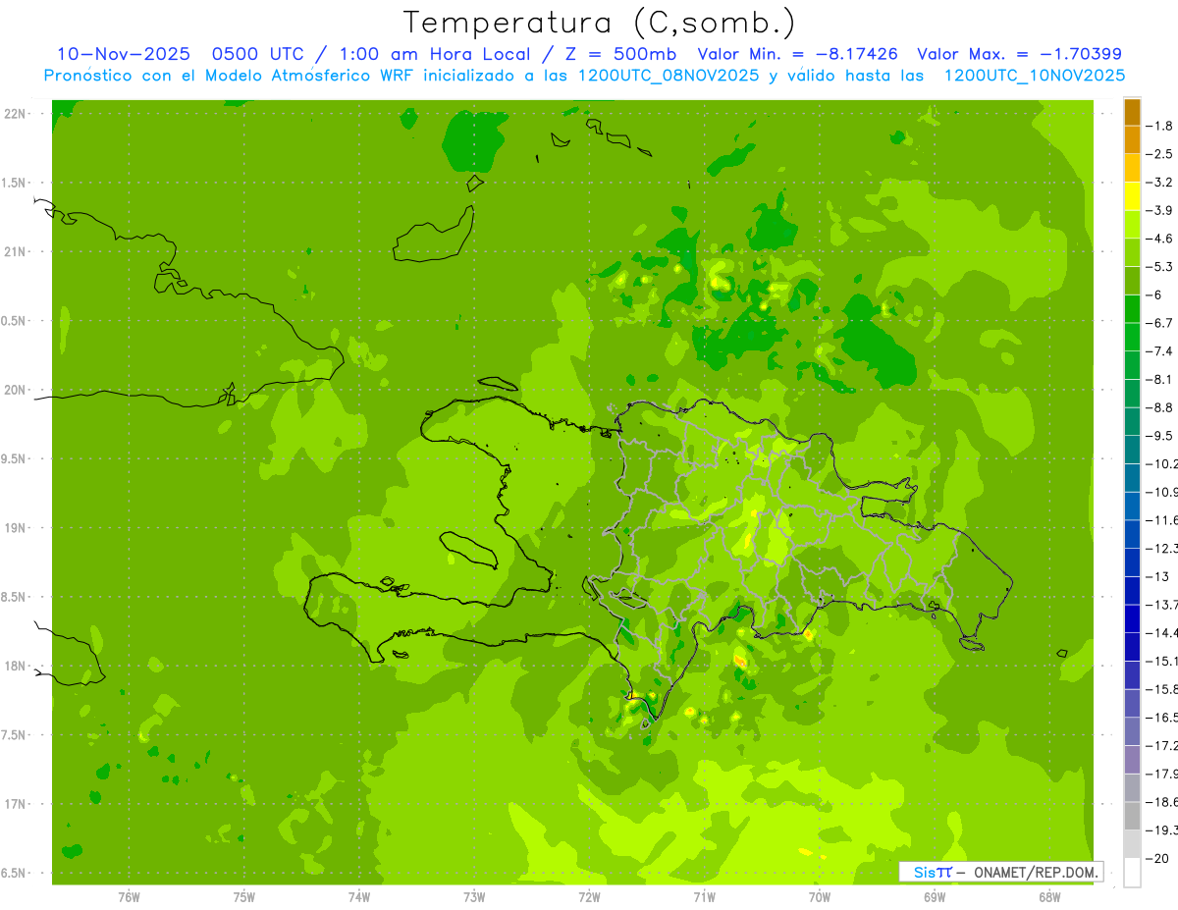This screenshot has width=1178, height=910.
Task: Click the purple swatch between -17.2 and -17.9
Action: click(x=1132, y=760)
